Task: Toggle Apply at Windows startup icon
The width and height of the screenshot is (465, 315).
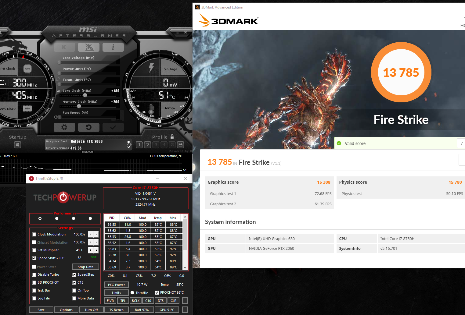Action: [x=18, y=145]
